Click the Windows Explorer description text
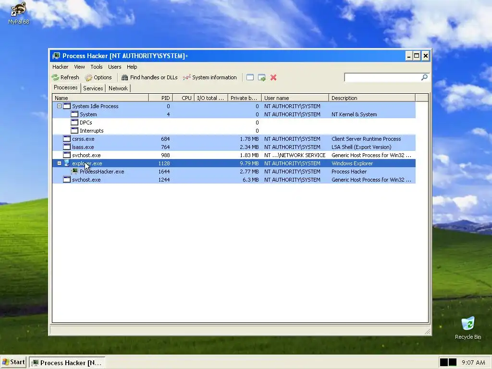Viewport: 492px width, 369px height. [x=352, y=163]
